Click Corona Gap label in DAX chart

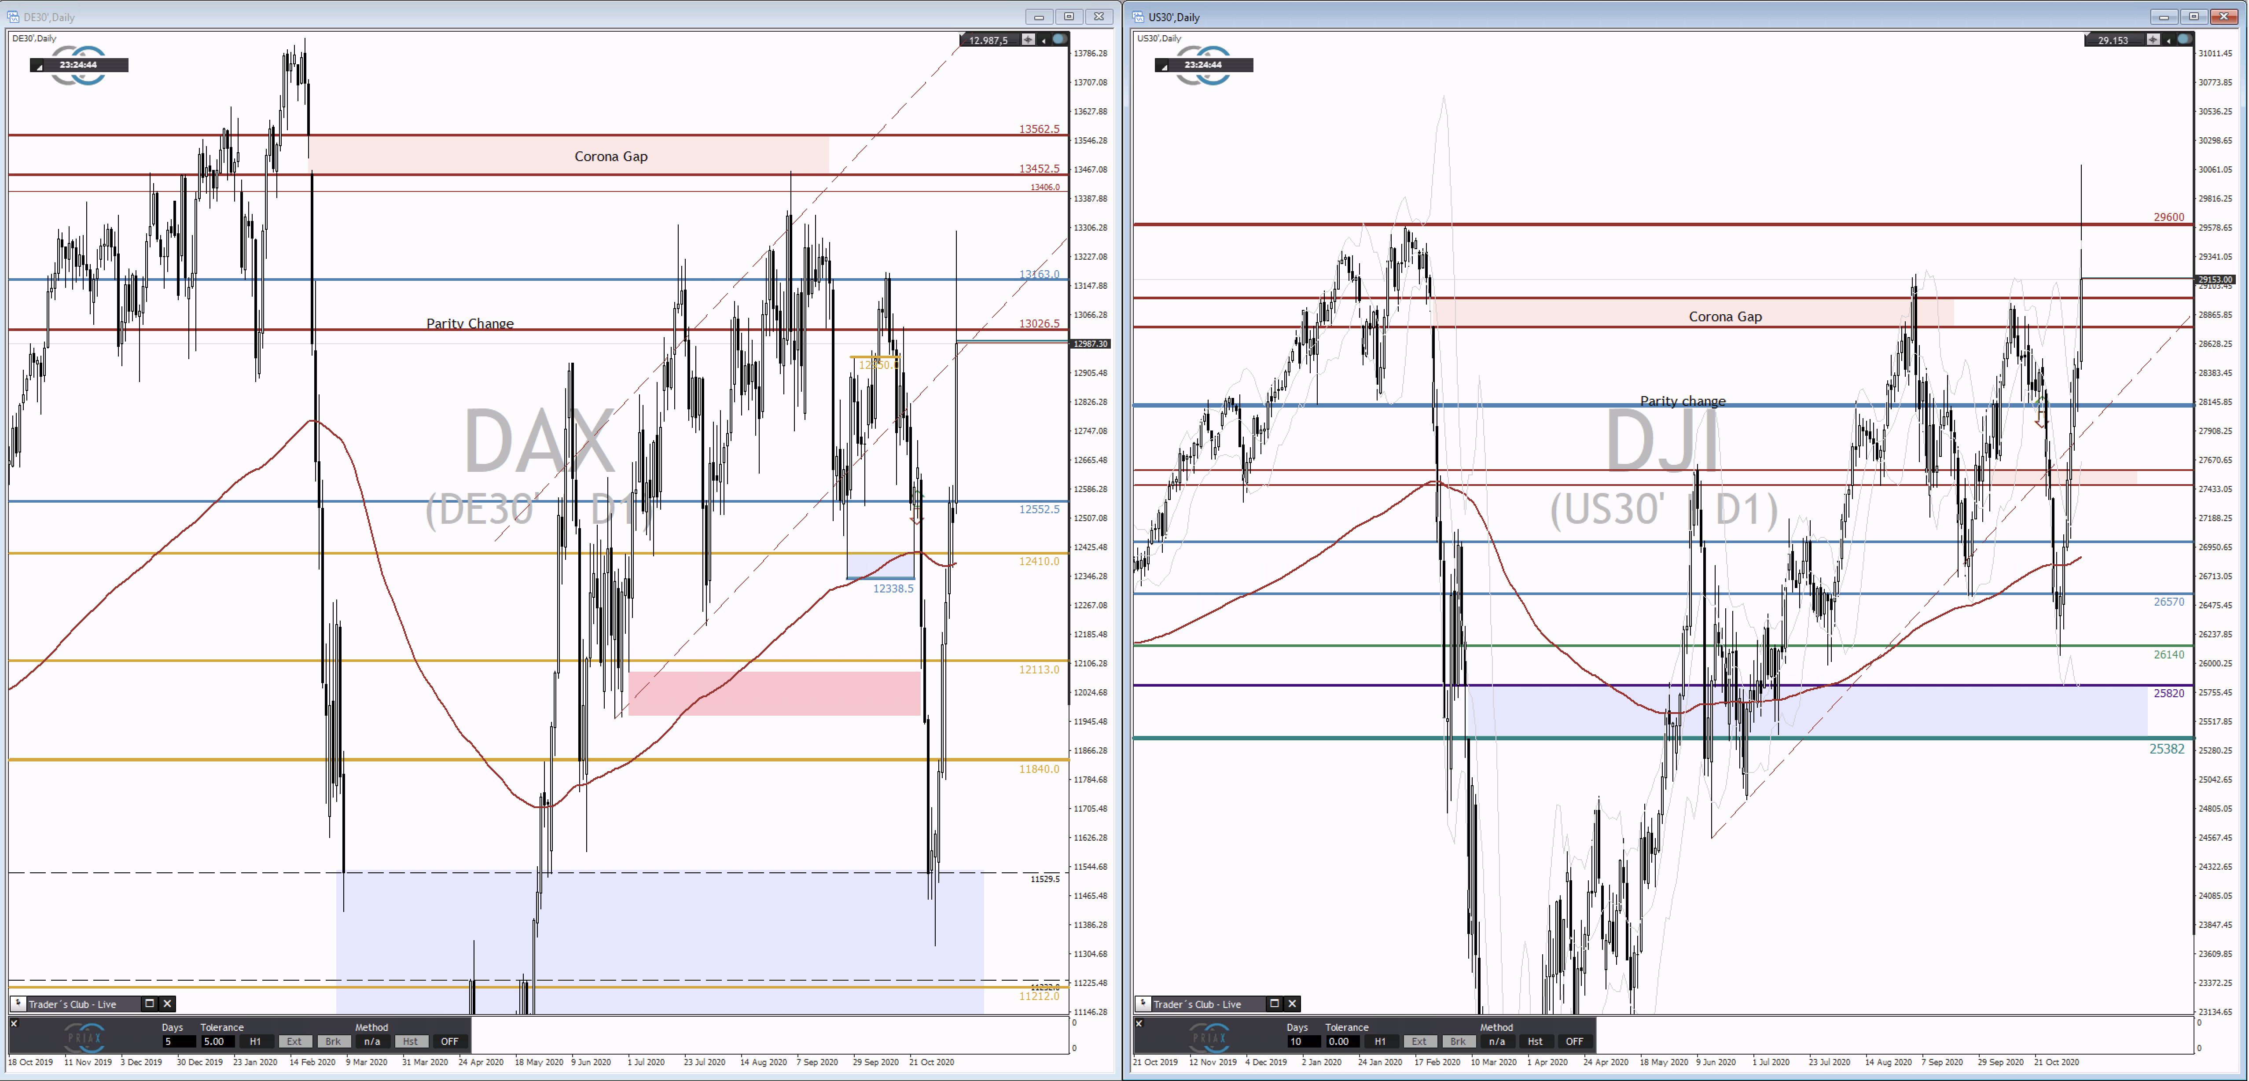611,156
